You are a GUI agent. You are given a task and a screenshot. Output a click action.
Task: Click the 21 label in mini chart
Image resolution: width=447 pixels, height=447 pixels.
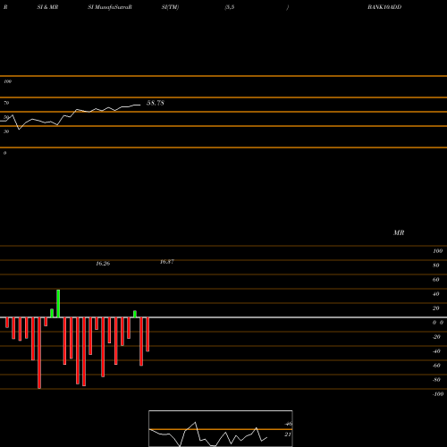tap(288, 434)
